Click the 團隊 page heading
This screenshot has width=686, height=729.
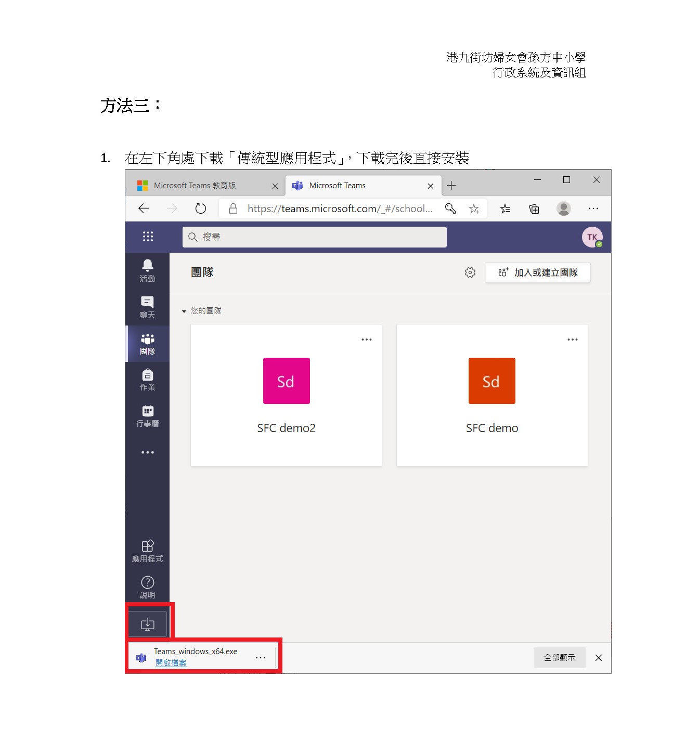coord(202,272)
